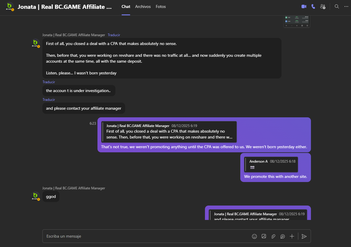Screen dimensions: 351x247
Task: Open the Fotos tab
Action: [160, 6]
